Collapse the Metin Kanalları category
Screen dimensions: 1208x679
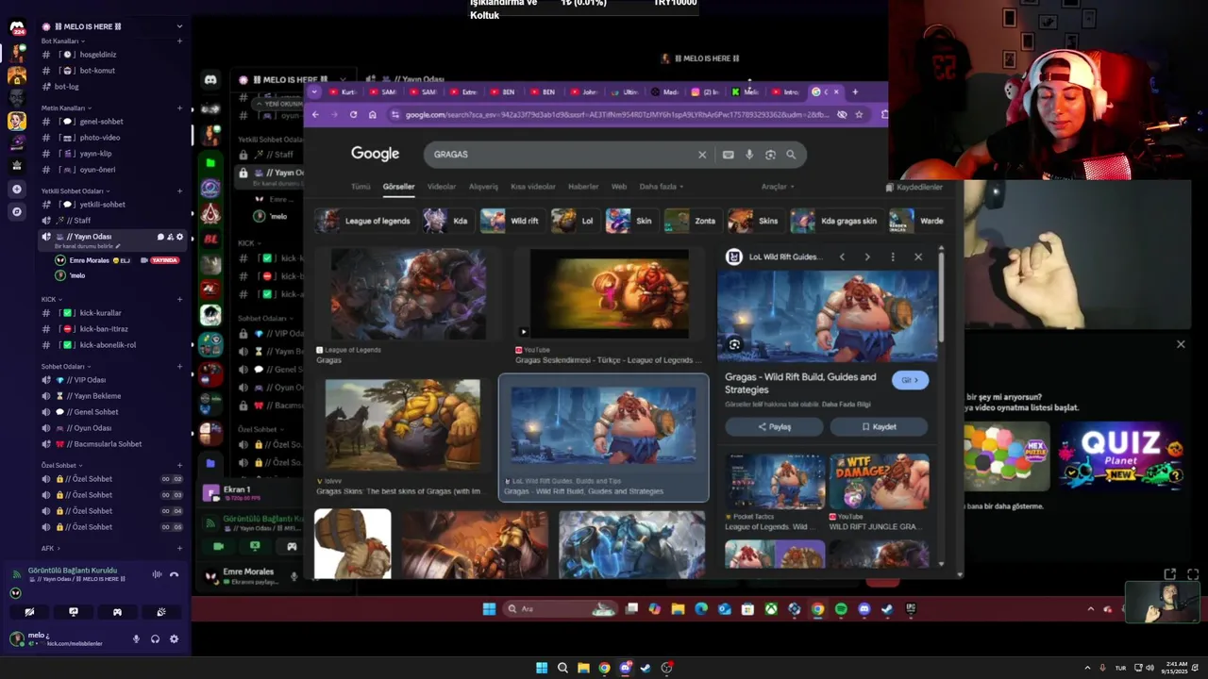66,108
